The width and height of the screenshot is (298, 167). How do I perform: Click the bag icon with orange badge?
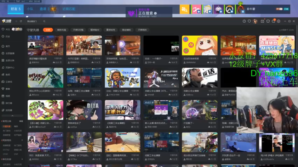(x=273, y=21)
